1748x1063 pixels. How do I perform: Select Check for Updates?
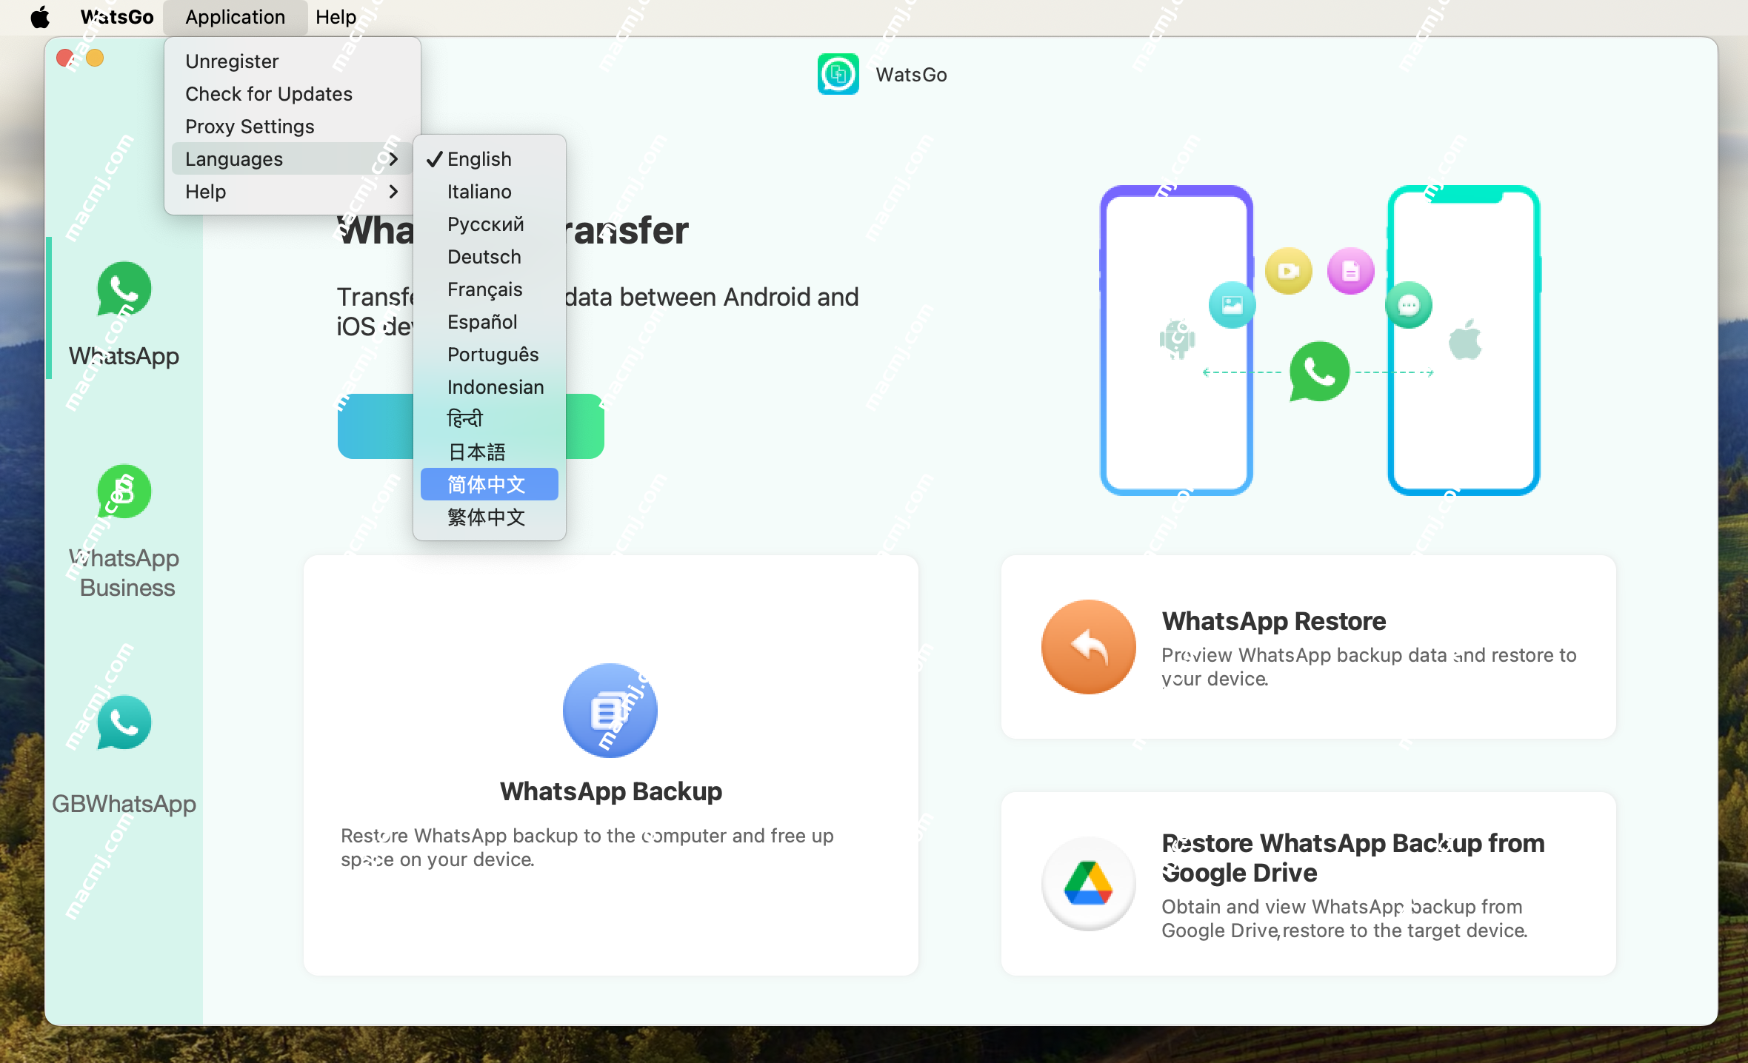tap(293, 94)
